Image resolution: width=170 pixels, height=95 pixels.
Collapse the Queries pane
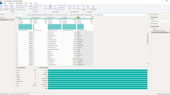click(14, 14)
